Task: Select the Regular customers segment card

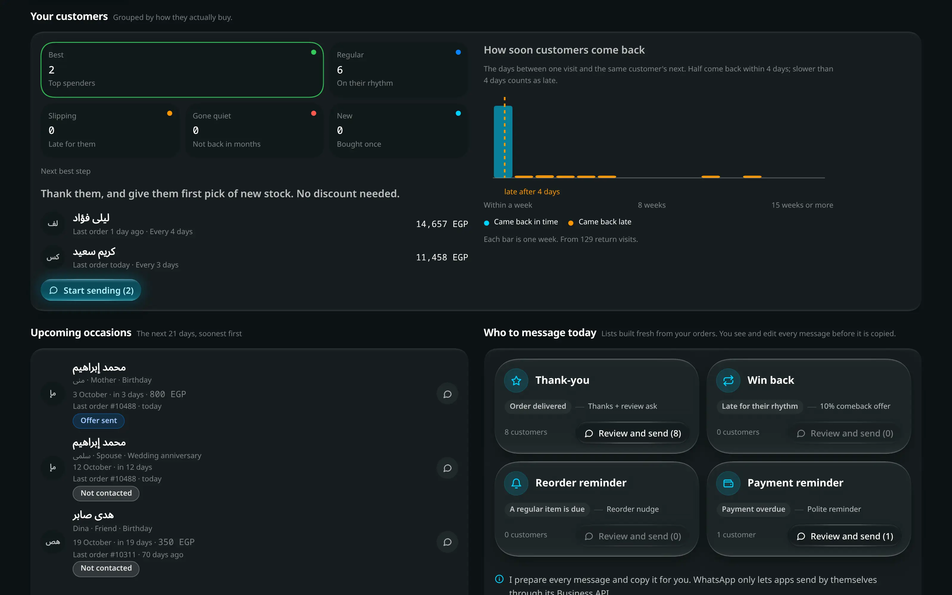Action: pos(399,70)
